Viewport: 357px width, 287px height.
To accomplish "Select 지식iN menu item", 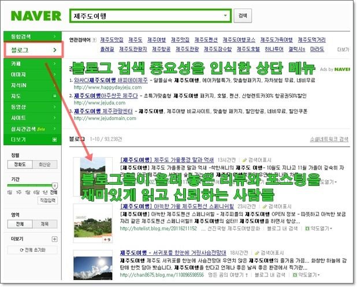I will point(32,85).
